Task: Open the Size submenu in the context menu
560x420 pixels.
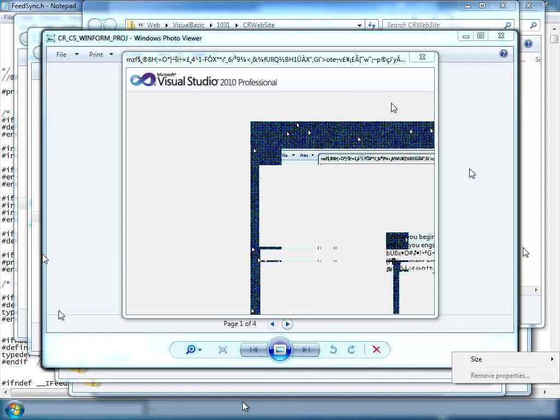Action: pyautogui.click(x=505, y=359)
